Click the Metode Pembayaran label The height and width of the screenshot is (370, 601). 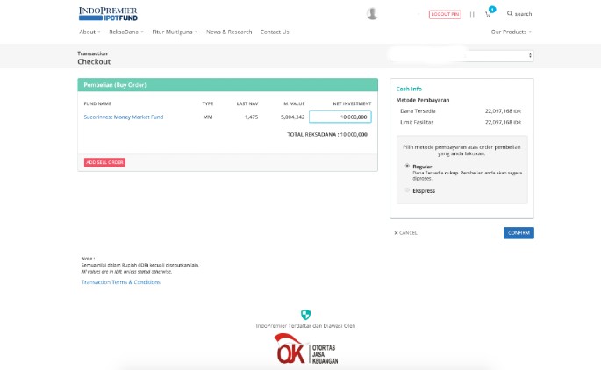click(423, 100)
